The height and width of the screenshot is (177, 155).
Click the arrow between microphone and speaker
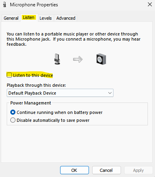click(78, 60)
